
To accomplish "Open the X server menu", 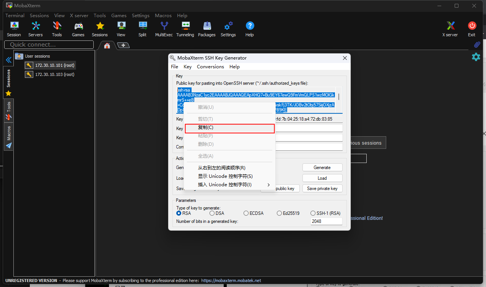I will (x=79, y=16).
